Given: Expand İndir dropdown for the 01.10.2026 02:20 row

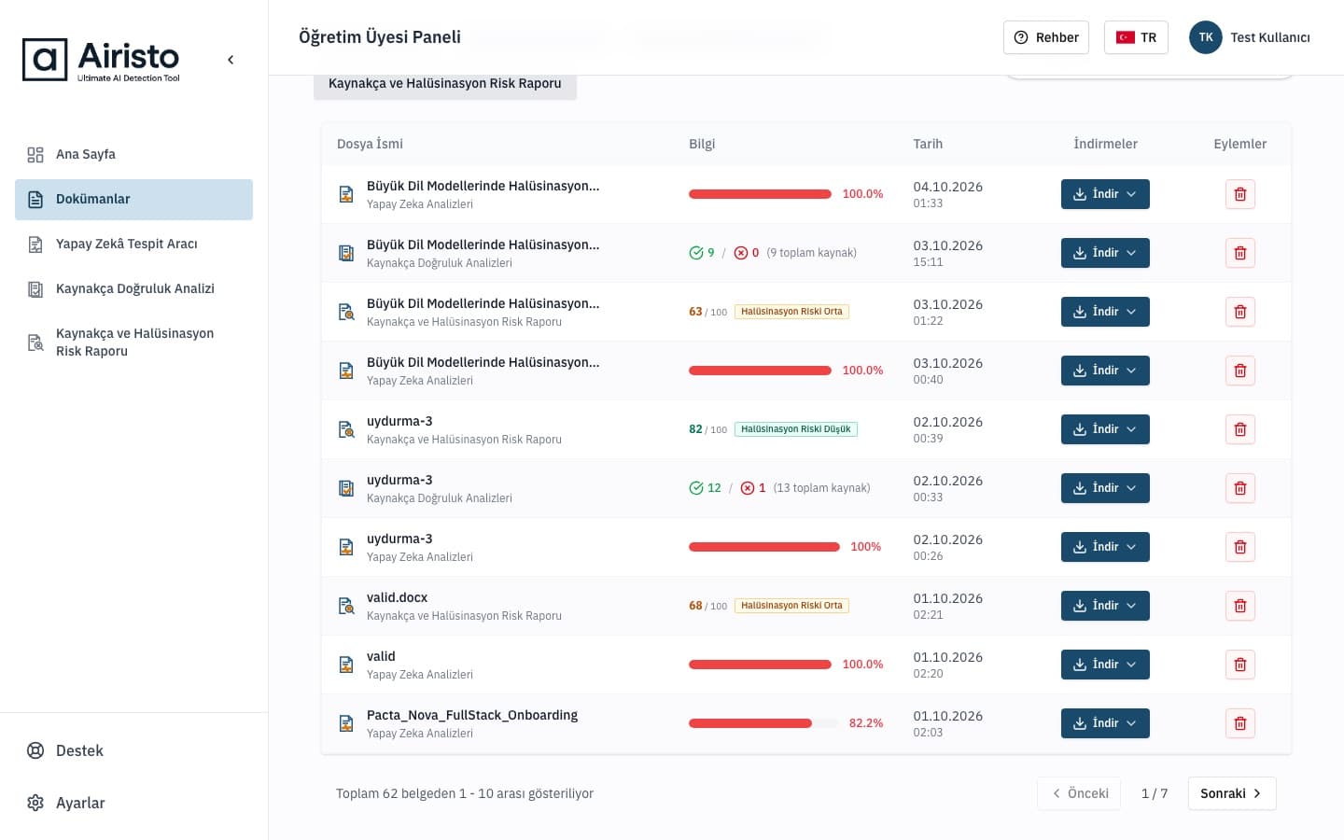Looking at the screenshot, I should 1105,665.
